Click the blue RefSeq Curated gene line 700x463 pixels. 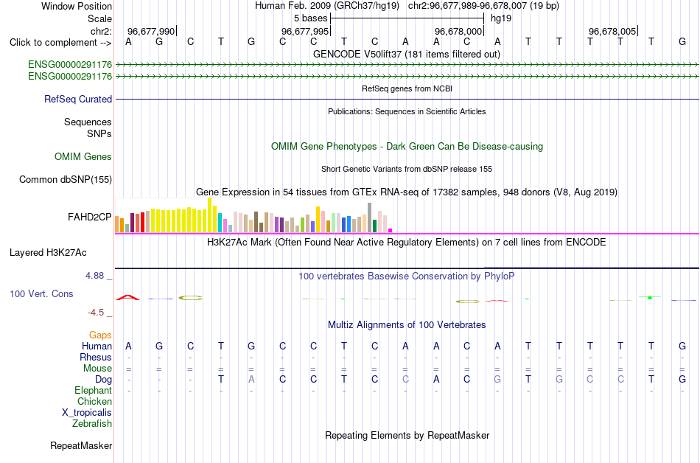click(x=407, y=99)
